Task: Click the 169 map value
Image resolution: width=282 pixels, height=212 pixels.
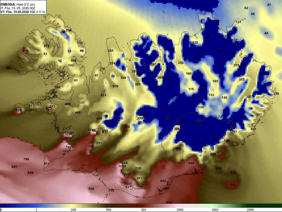Action: pyautogui.click(x=189, y=73)
